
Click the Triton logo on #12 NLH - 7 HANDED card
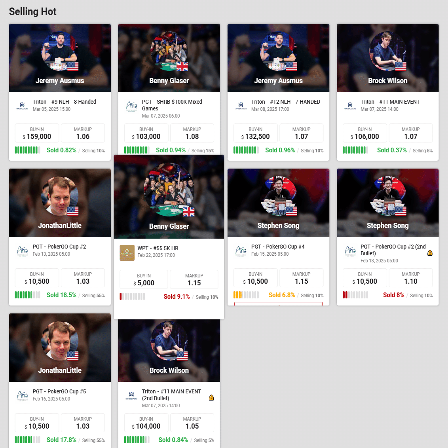pos(241,106)
